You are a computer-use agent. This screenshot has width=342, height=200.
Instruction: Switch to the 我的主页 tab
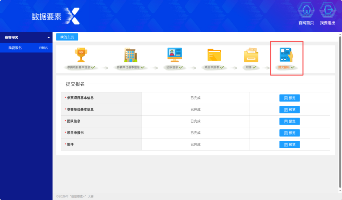tap(67, 37)
